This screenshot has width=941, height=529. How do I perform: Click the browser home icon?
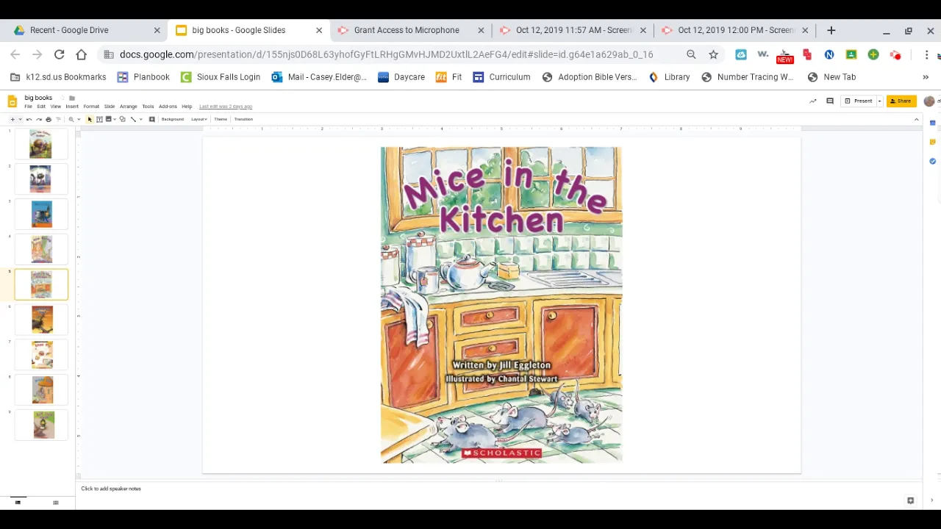coord(81,54)
